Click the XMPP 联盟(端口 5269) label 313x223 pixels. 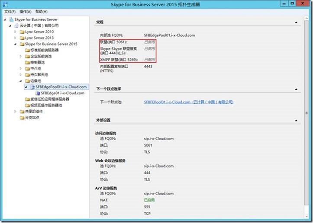(x=119, y=60)
